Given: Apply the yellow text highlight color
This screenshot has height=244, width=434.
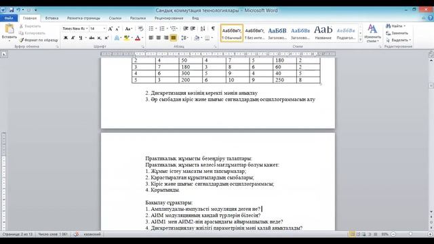Looking at the screenshot, I should click(x=127, y=38).
